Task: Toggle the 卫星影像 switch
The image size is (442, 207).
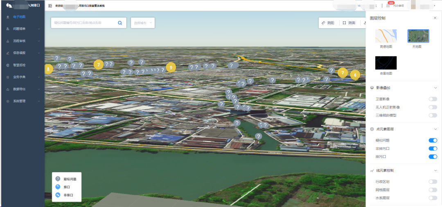Action: (x=433, y=99)
